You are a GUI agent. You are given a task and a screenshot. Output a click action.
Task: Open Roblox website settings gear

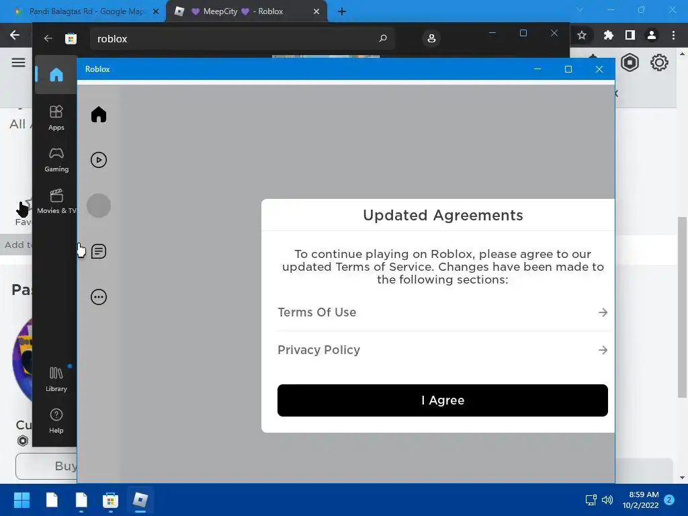(659, 62)
